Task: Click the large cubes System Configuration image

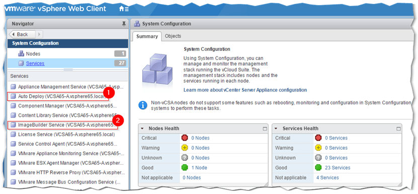Action: (157, 70)
